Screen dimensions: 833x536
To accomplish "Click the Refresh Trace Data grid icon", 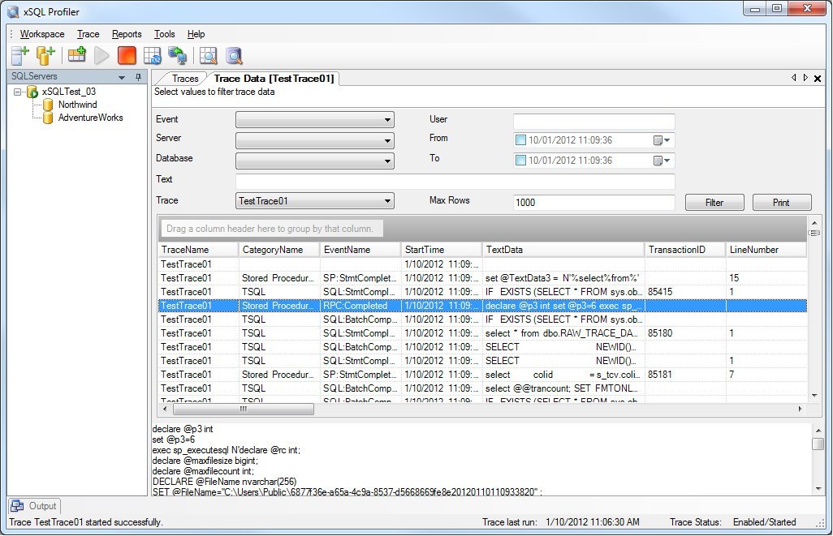I will pos(153,55).
